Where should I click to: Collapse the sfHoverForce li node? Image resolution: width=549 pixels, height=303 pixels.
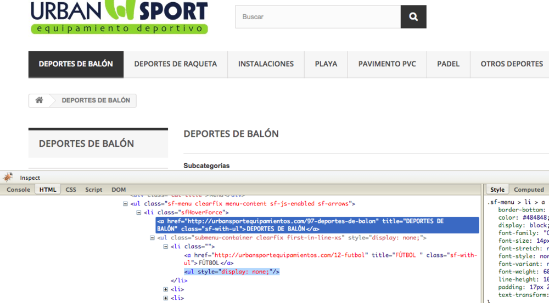[x=139, y=212]
